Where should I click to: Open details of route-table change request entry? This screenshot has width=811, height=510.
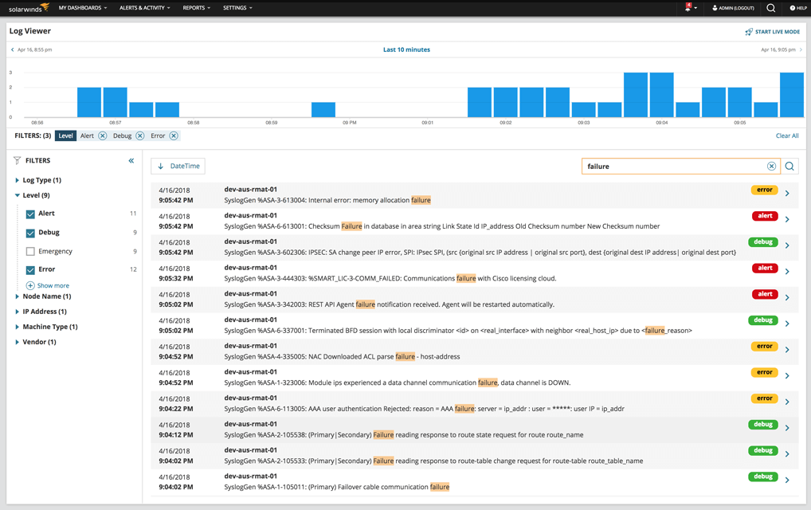[x=787, y=454]
